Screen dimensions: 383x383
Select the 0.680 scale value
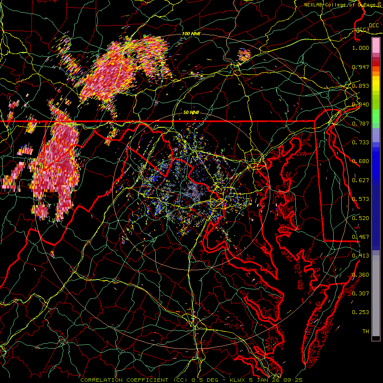pyautogui.click(x=360, y=161)
